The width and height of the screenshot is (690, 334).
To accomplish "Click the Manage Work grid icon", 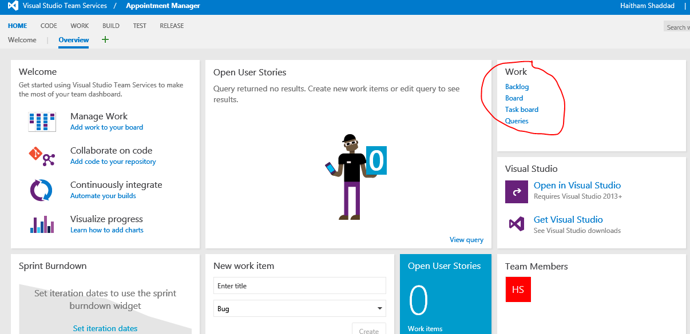I will tap(42, 121).
